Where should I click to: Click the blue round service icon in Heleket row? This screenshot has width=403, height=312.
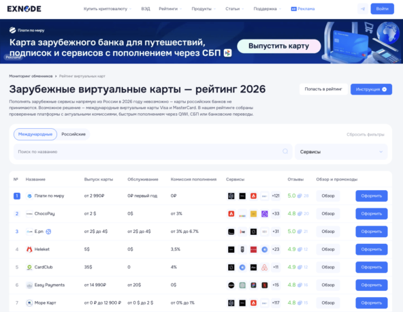tap(264, 249)
